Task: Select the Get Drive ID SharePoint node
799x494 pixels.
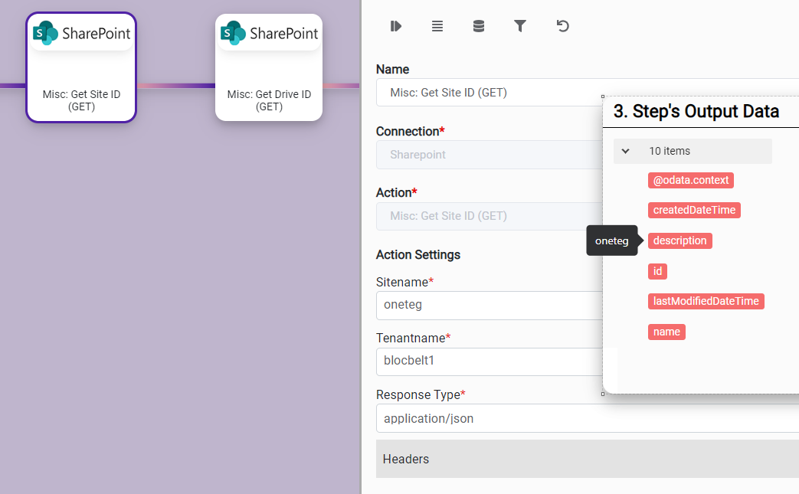Action: (x=269, y=67)
